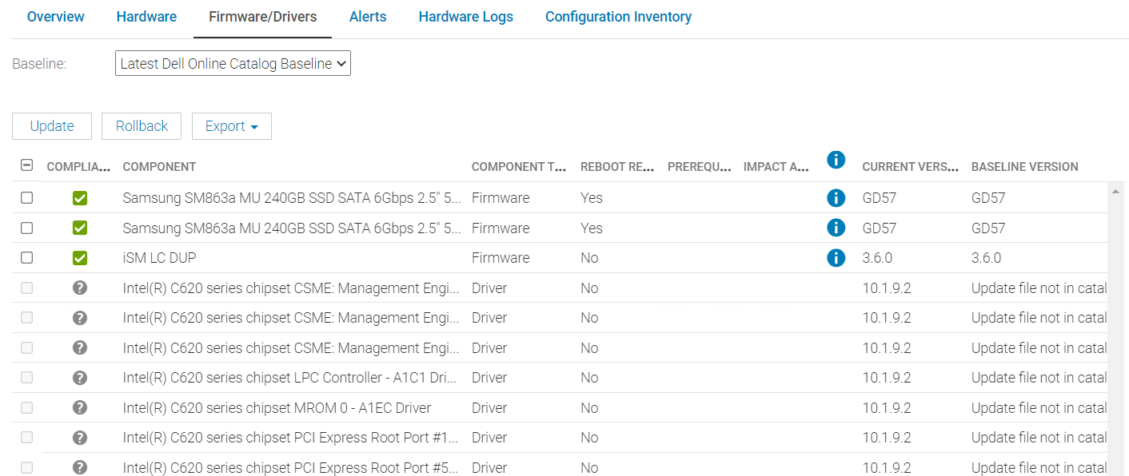The image size is (1129, 476).
Task: Click the info icon on iSM LC DUP row
Action: click(x=836, y=257)
